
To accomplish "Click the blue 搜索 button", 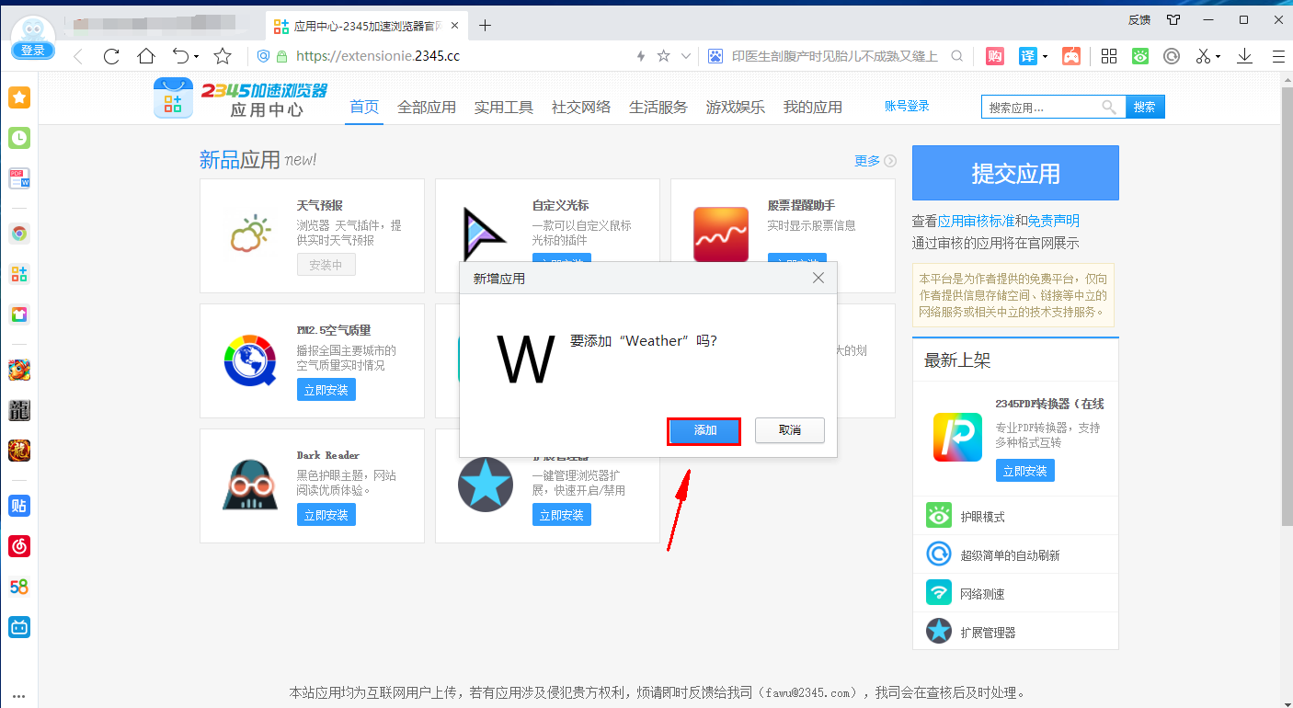I will point(1145,107).
